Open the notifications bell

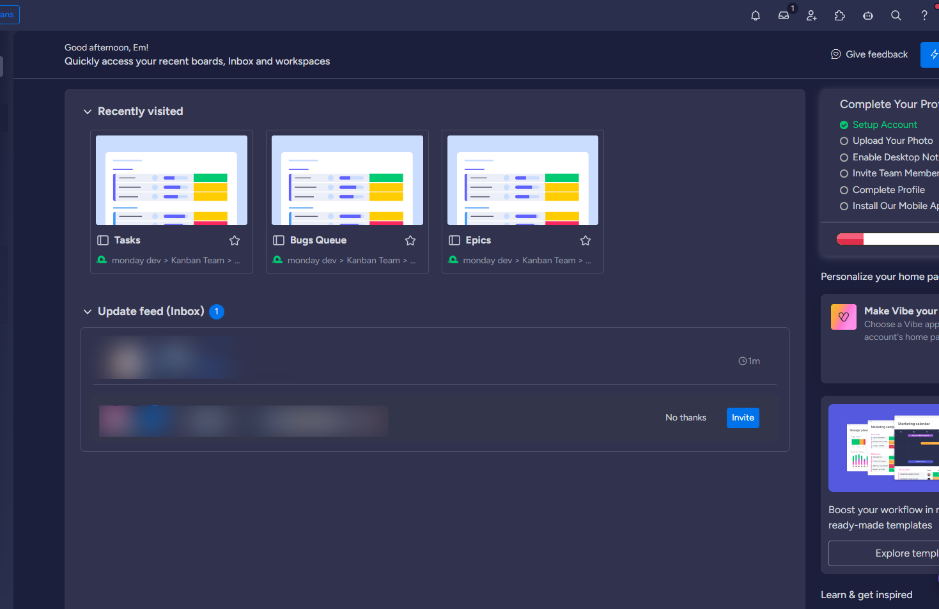[756, 15]
